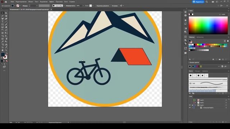Select the Shape Builder tool
The height and width of the screenshot is (129, 230).
(x=3, y=36)
